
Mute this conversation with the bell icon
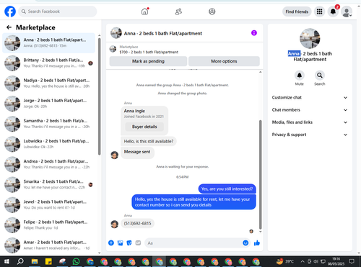click(300, 76)
